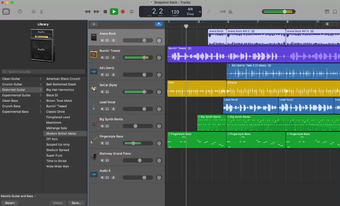Image resolution: width=340 pixels, height=206 pixels.
Task: Solo the Fingerstyle Bass track
Action: click(x=107, y=143)
